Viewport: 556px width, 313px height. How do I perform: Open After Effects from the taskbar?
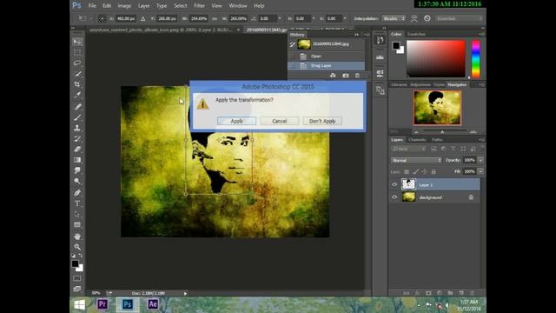pos(153,304)
